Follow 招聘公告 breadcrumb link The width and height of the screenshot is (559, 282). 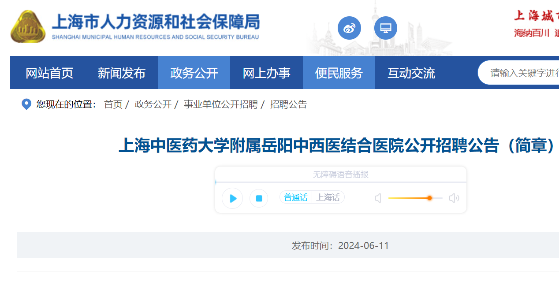[288, 104]
